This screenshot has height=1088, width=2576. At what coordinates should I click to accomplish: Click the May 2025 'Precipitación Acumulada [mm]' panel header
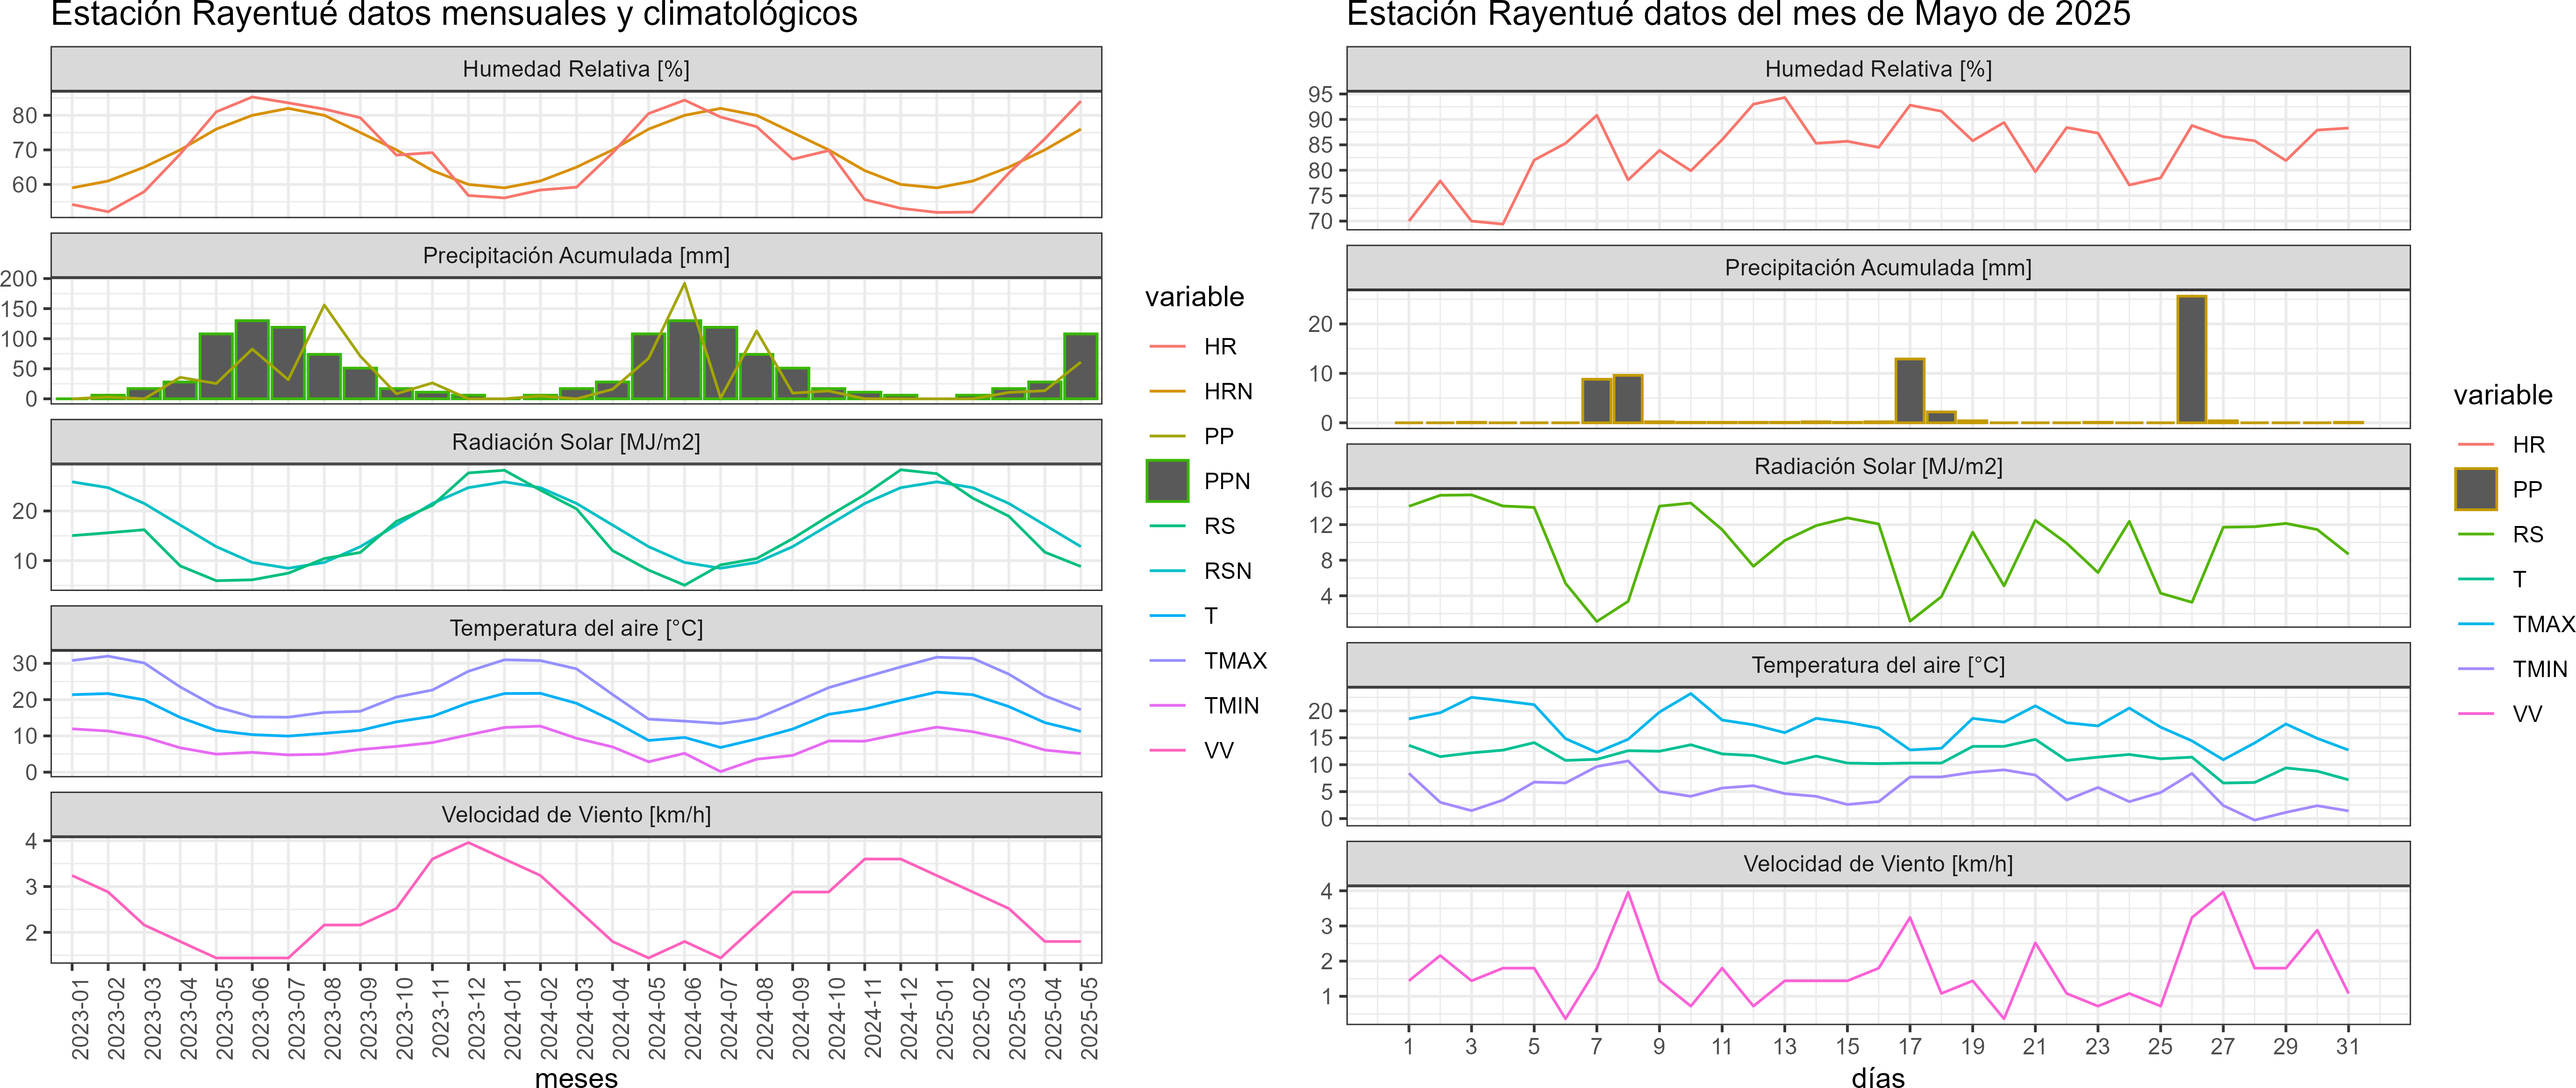[x=1878, y=268]
